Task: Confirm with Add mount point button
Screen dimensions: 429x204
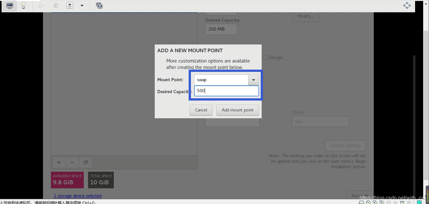Action: tap(237, 110)
